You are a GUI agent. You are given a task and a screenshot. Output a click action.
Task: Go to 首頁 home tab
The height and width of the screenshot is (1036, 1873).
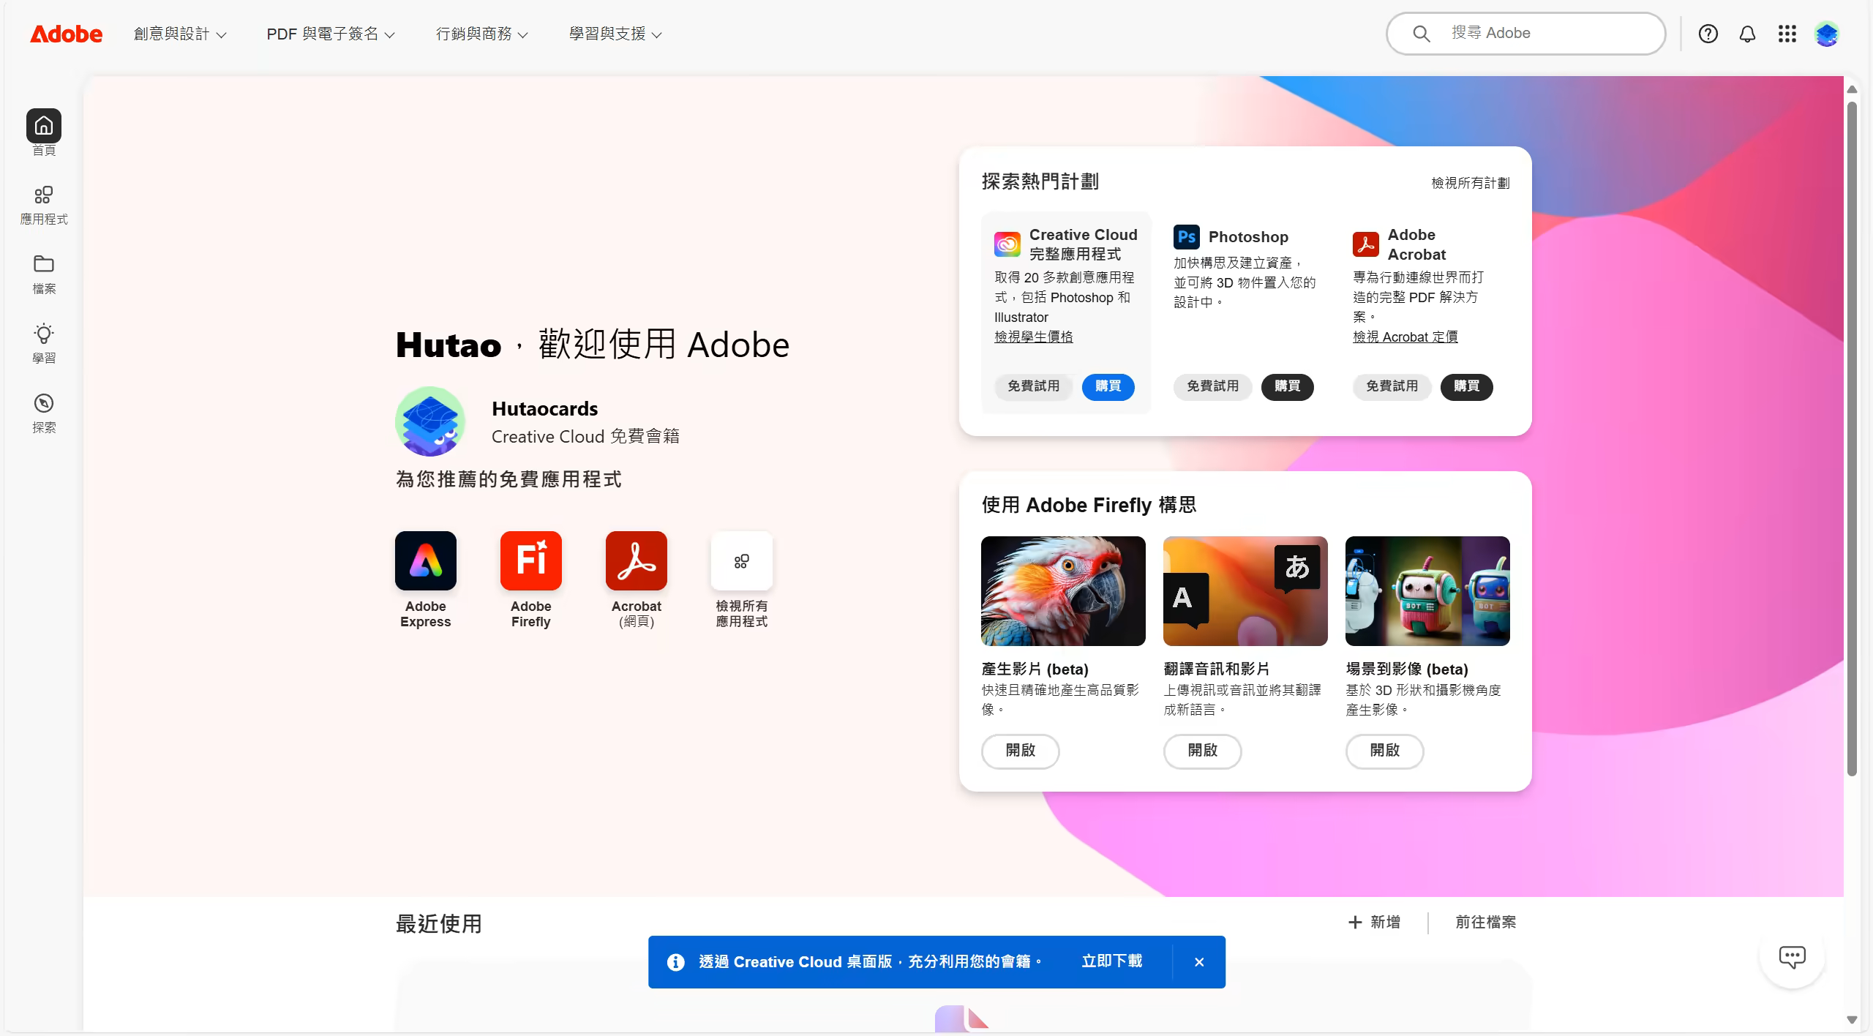point(44,126)
